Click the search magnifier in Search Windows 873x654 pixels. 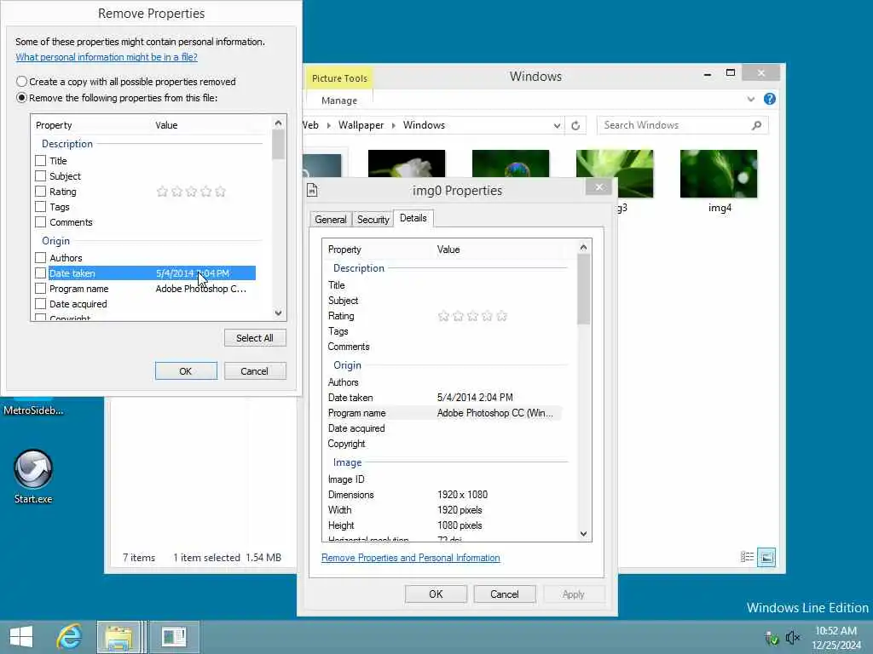[x=756, y=126]
